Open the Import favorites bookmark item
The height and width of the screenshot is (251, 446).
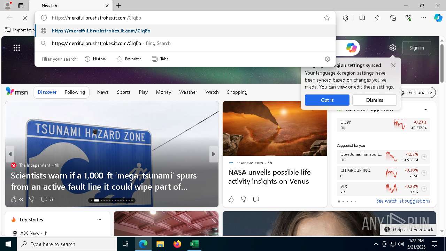[20, 30]
